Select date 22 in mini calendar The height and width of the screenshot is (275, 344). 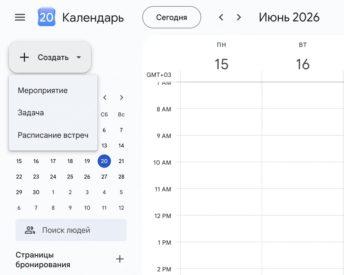pos(19,177)
